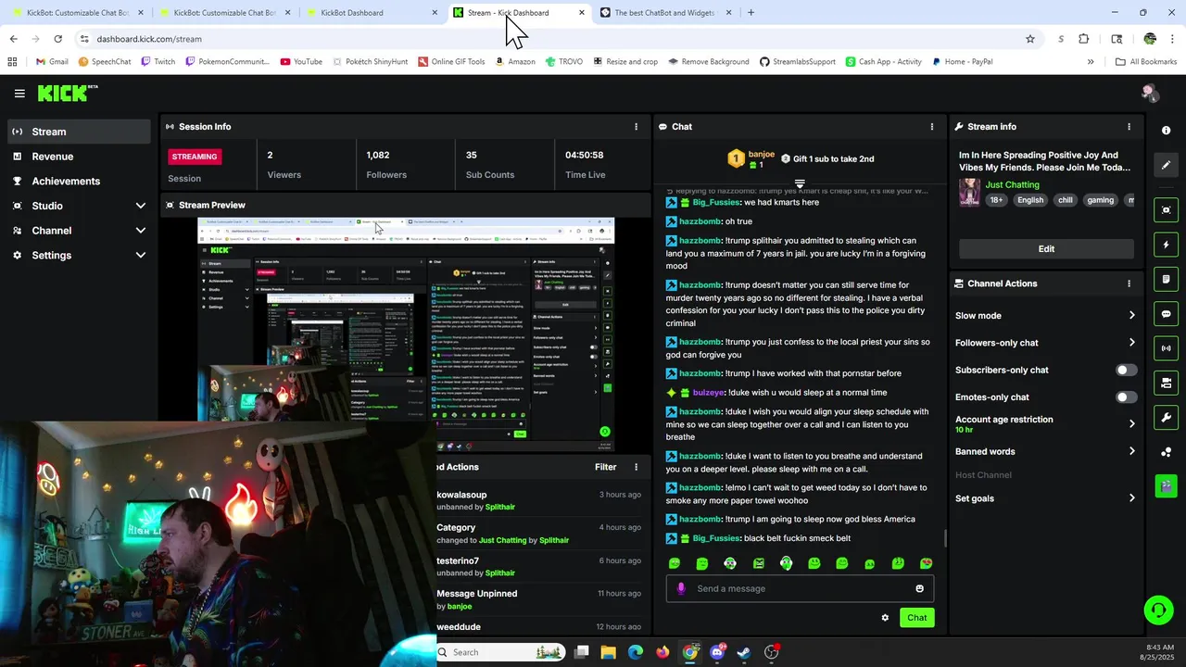This screenshot has height=667, width=1186.
Task: Click the chat bubble icon in right sidebar
Action: [1167, 314]
